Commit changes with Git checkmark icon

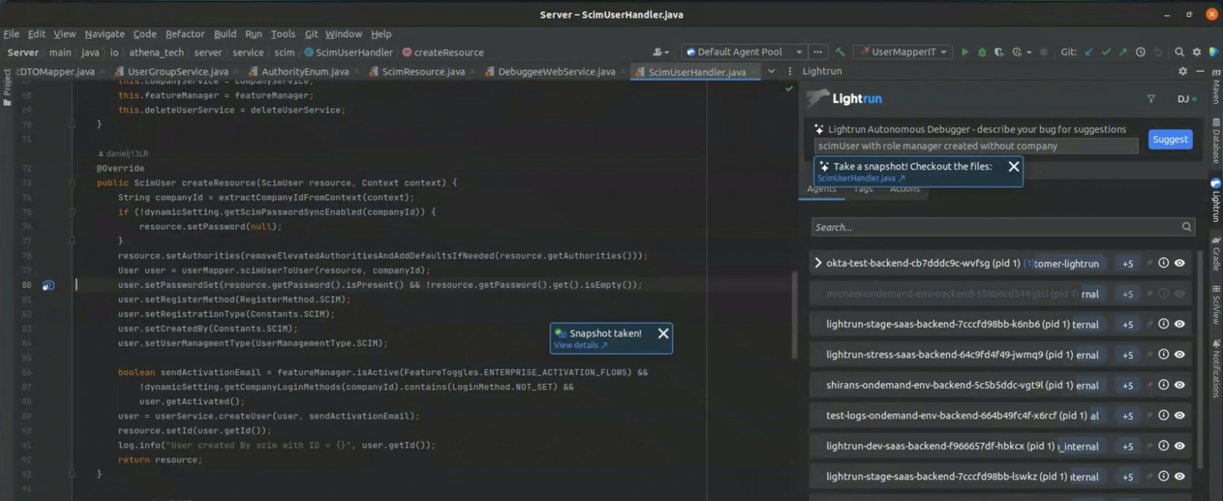click(1106, 52)
